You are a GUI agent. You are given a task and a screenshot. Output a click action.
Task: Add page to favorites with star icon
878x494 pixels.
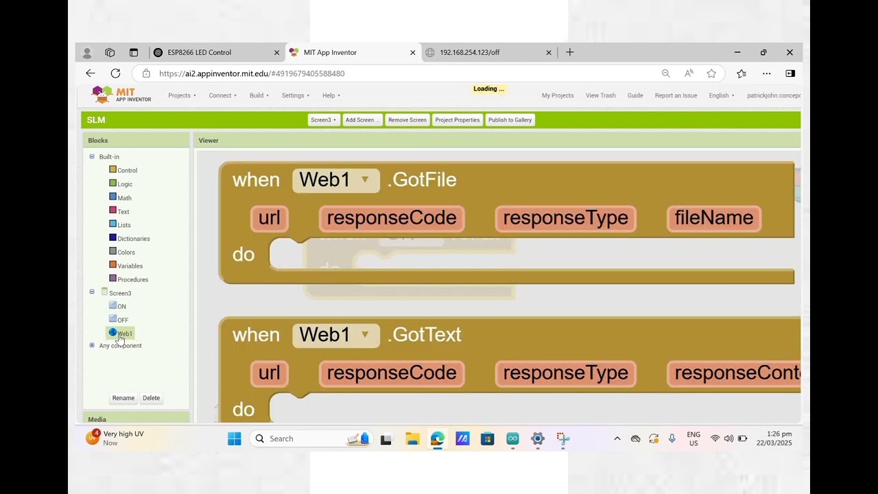pyautogui.click(x=711, y=73)
